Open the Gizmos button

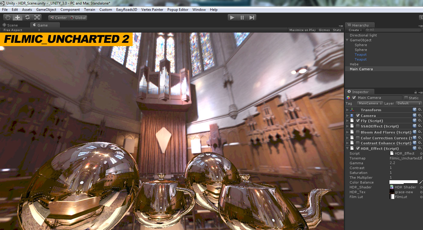(324, 30)
